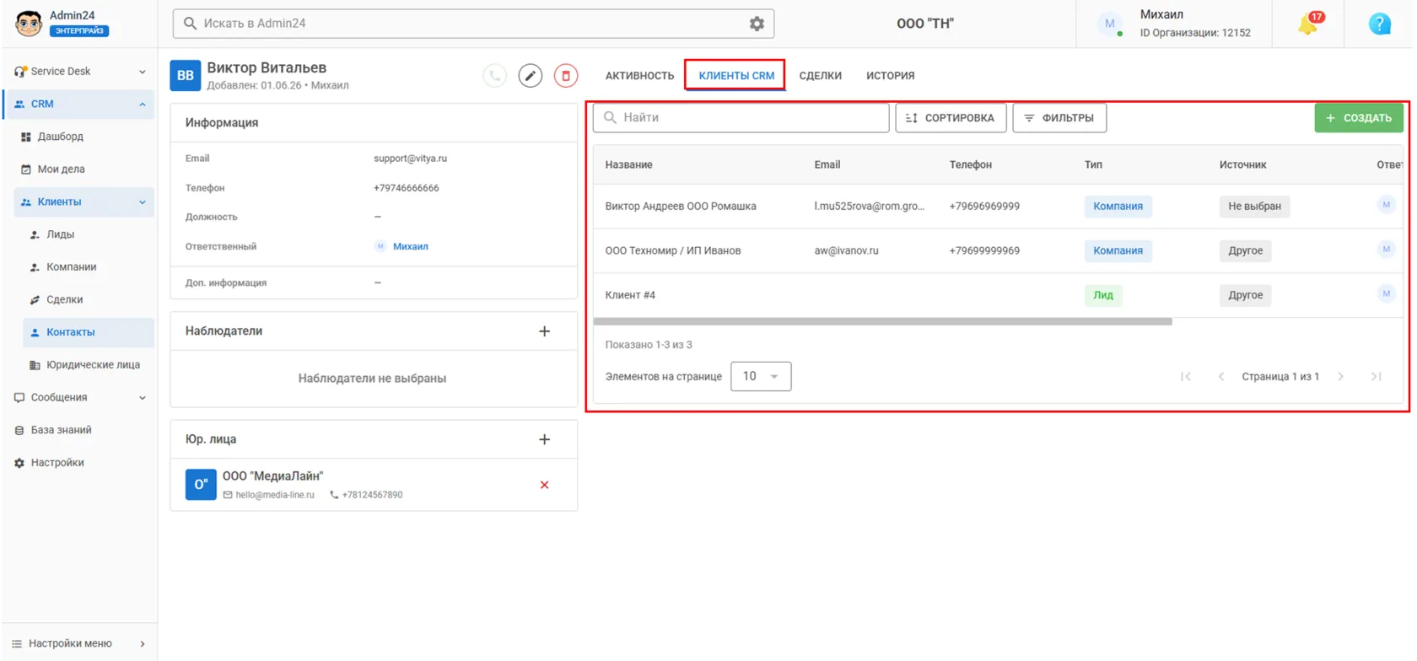This screenshot has height=661, width=1417.
Task: Click the green Создать button
Action: click(x=1358, y=118)
